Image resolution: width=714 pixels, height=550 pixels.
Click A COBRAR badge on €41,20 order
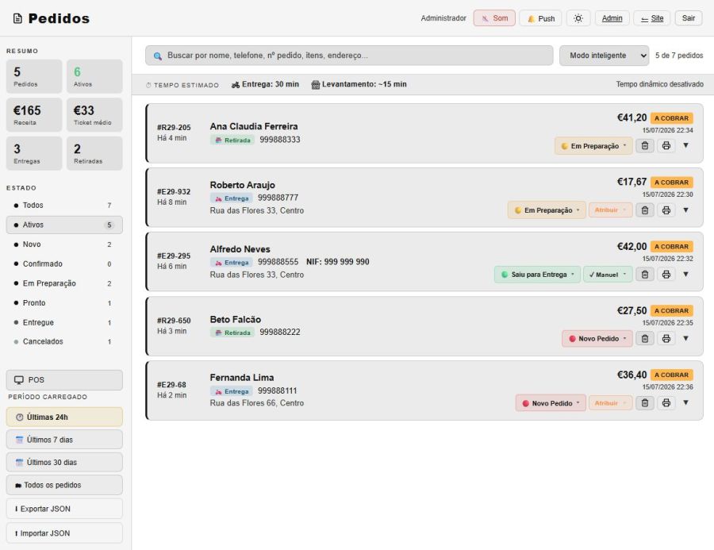point(672,118)
